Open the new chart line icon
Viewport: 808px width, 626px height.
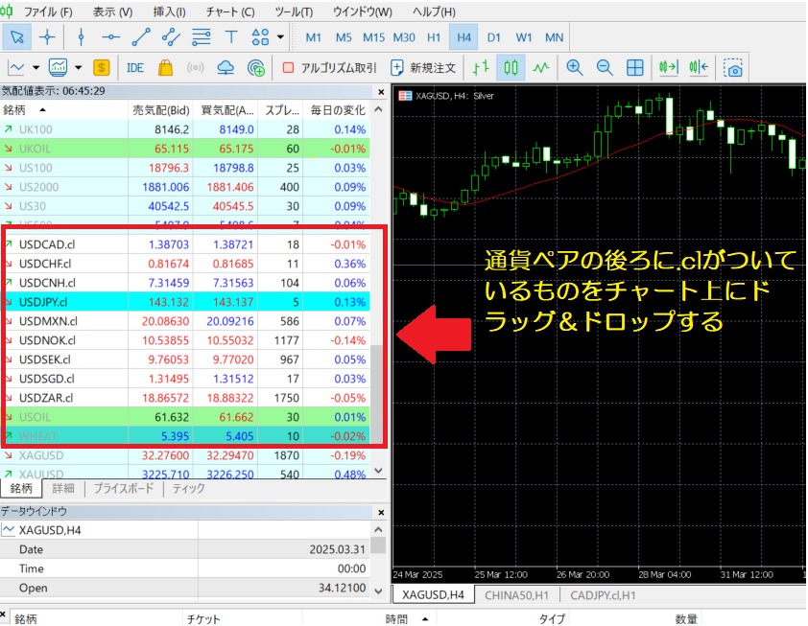(16, 67)
